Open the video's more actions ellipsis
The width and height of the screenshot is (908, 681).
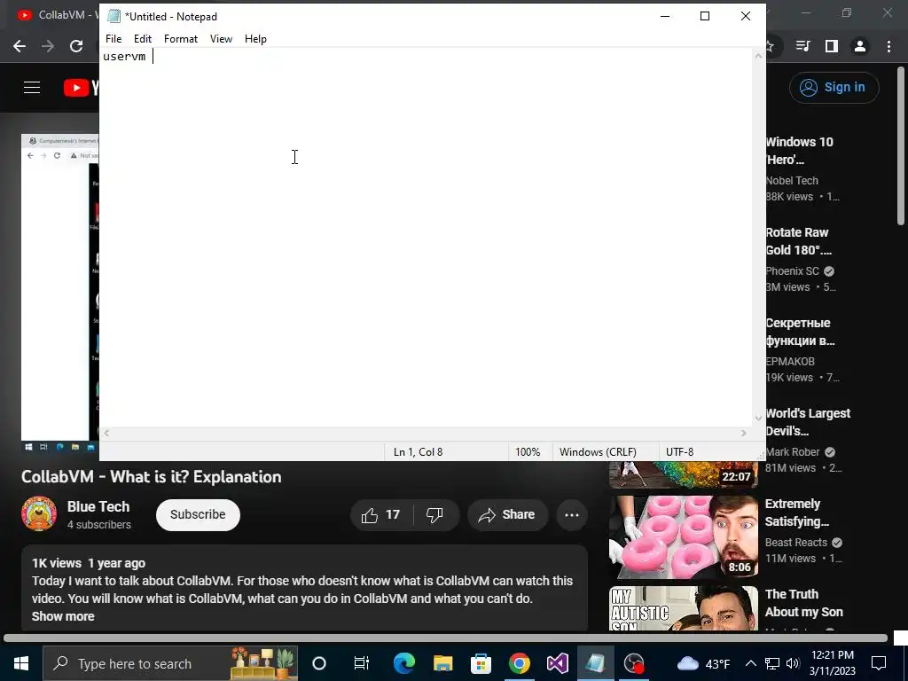572,515
